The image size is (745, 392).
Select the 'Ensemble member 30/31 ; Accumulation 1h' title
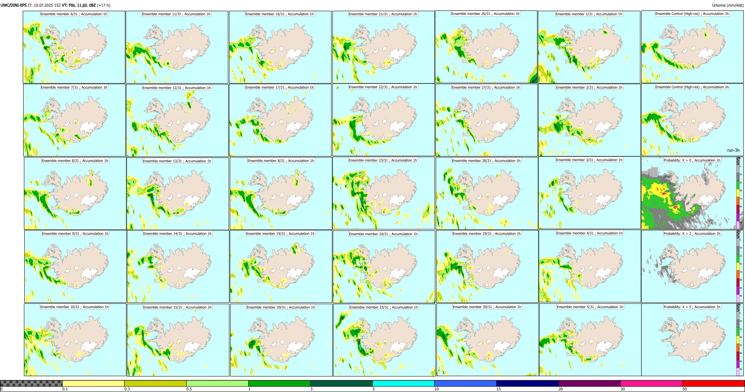(x=487, y=307)
